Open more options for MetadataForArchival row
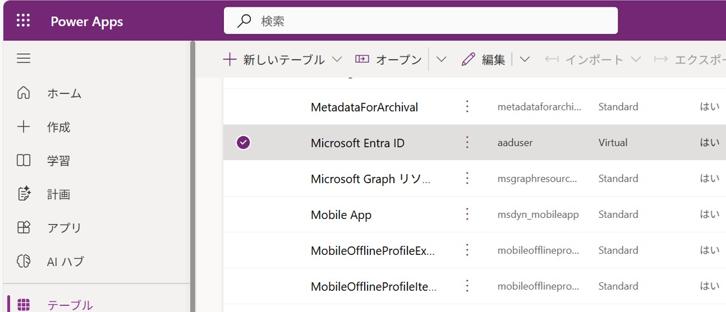The width and height of the screenshot is (726, 312). click(x=467, y=106)
